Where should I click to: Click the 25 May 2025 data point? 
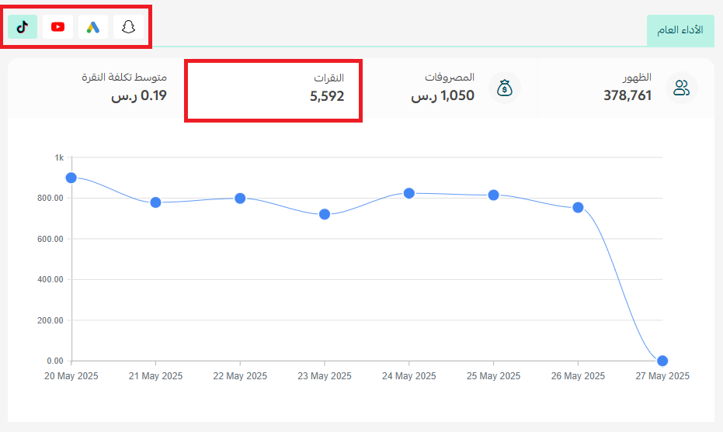tap(493, 195)
